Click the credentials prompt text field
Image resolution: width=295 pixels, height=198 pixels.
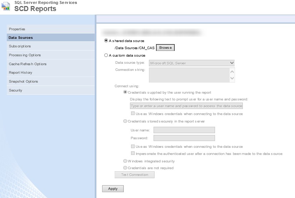click(186, 106)
